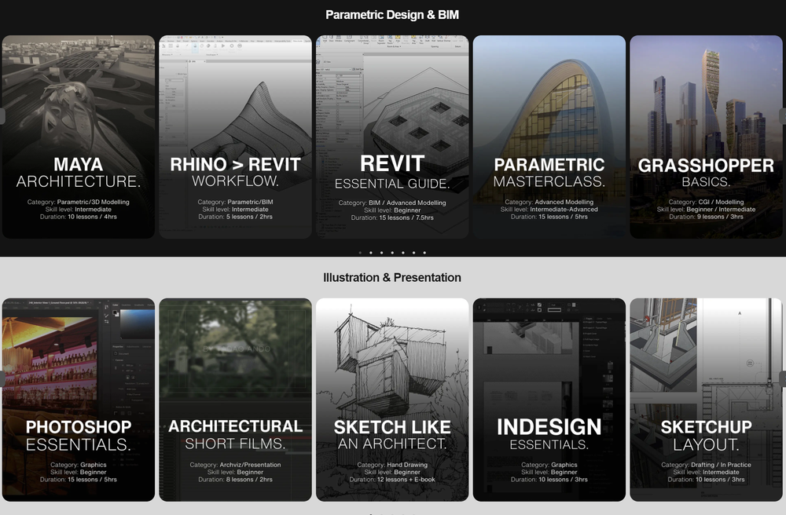Click 'Duration: 5 lessons / 2hrs' text
Image resolution: width=786 pixels, height=515 pixels.
pyautogui.click(x=236, y=217)
